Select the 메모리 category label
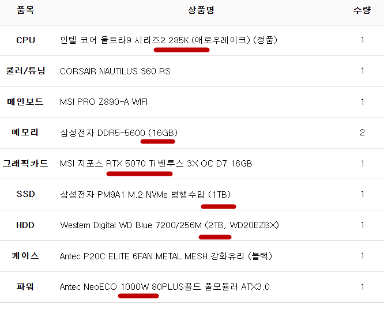 pyautogui.click(x=25, y=133)
